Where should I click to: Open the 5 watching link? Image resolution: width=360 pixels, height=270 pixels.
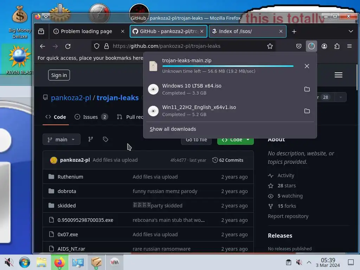click(285, 196)
